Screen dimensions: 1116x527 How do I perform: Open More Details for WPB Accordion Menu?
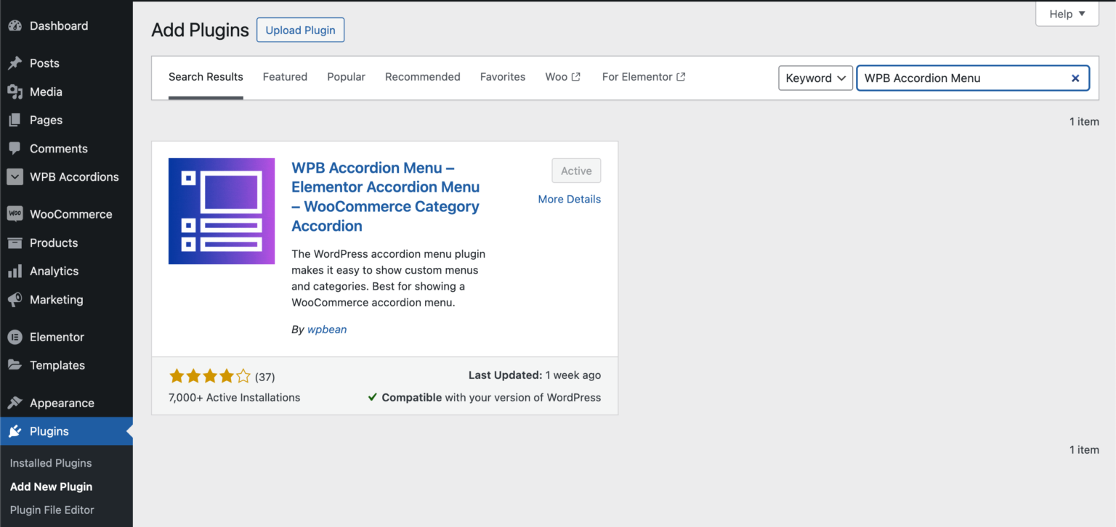point(569,199)
